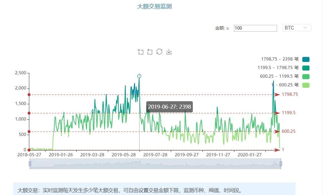Click the 金额: ≥ label

tap(222, 28)
